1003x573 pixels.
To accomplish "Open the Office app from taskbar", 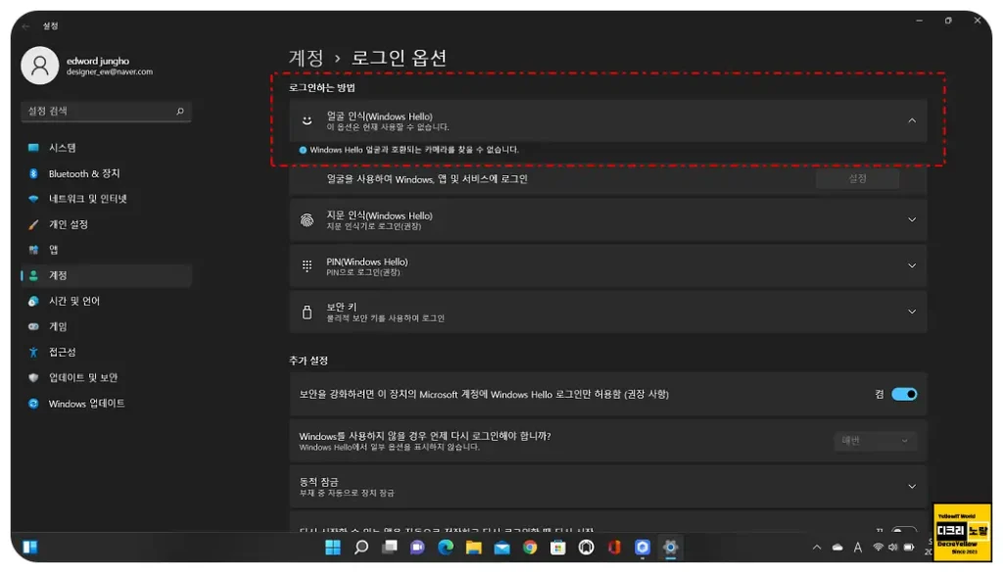I will click(x=615, y=548).
